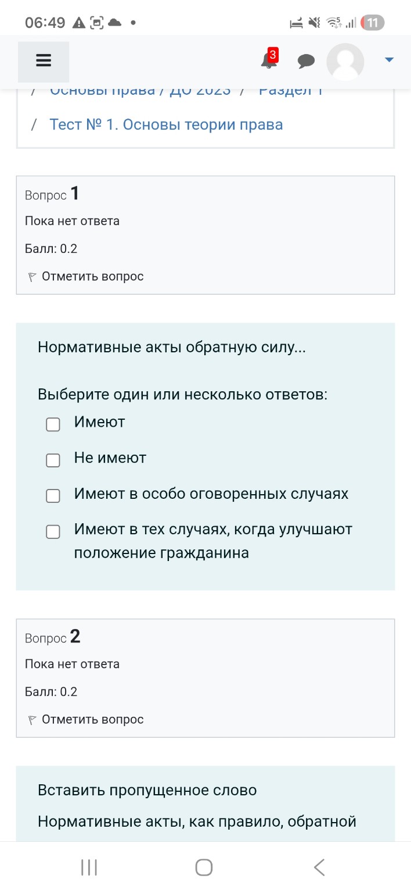The height and width of the screenshot is (893, 411).
Task: Tap the battery indicator showing 11
Action: 372,22
